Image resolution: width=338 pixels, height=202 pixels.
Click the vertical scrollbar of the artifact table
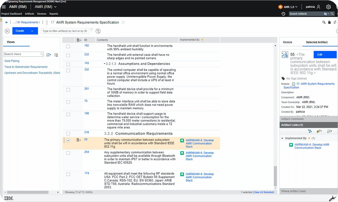pos(276,176)
